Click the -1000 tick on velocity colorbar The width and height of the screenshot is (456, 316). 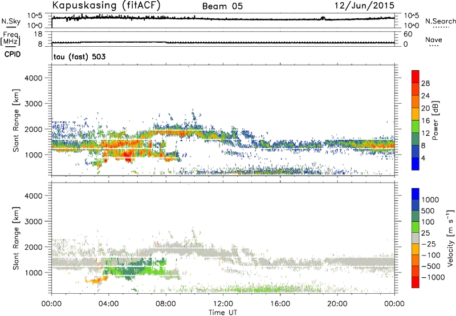point(433,277)
